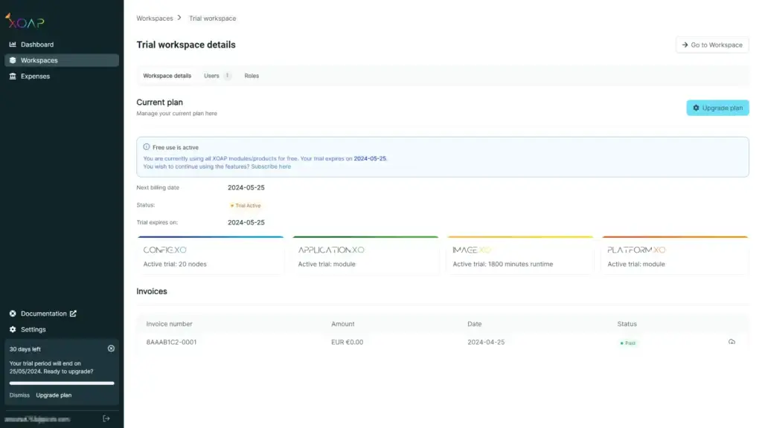
Task: Select the PLATFORM.XO module card
Action: tap(675, 256)
